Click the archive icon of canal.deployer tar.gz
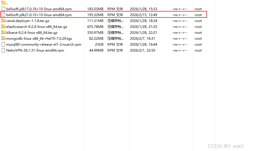 (x=3, y=21)
